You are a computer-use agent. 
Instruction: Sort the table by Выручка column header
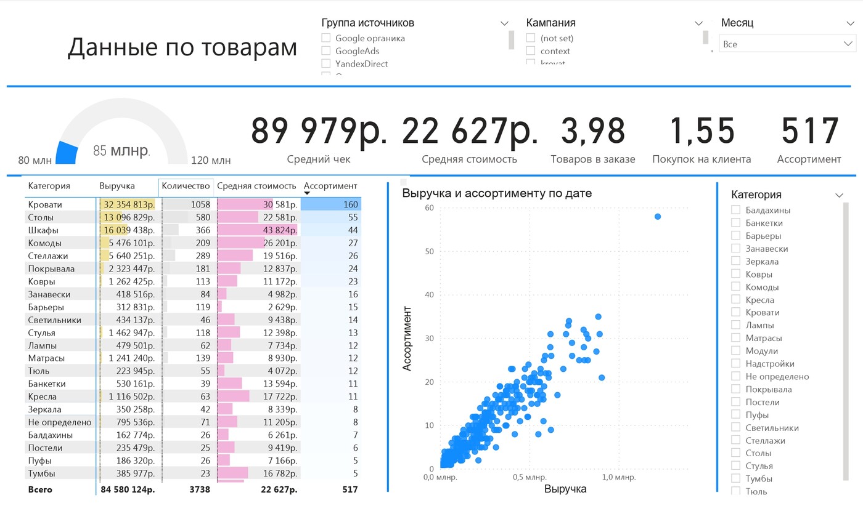[x=117, y=186]
